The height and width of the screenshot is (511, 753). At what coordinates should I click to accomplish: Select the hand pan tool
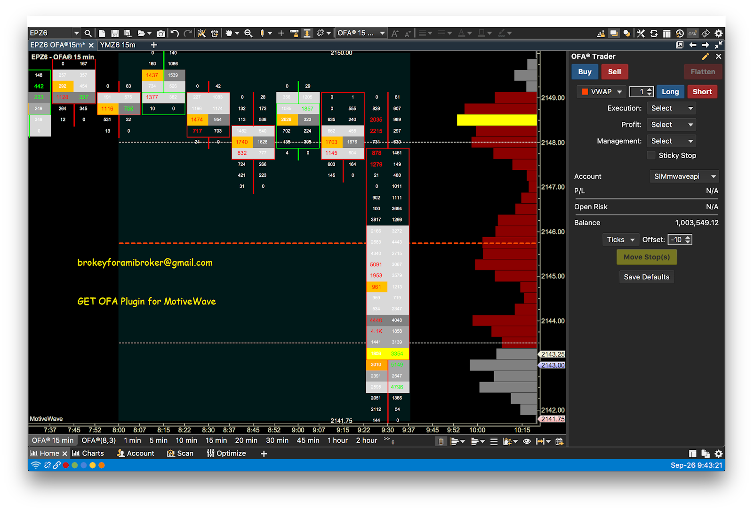[229, 33]
